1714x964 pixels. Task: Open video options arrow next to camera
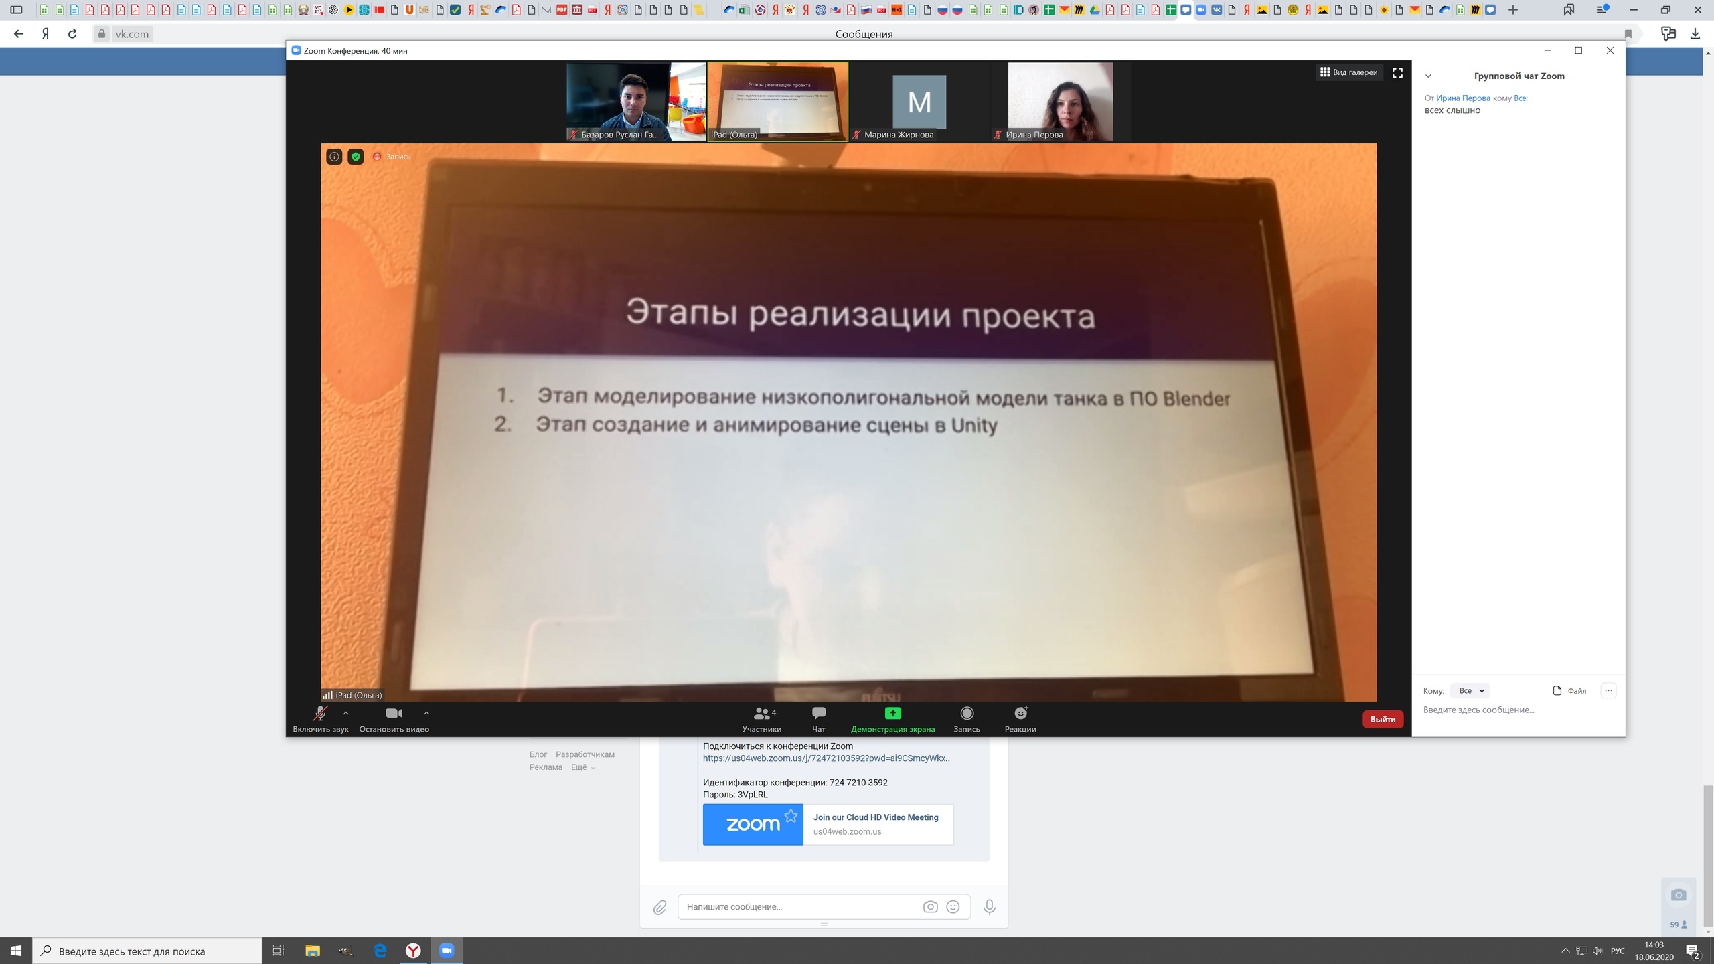tap(426, 713)
